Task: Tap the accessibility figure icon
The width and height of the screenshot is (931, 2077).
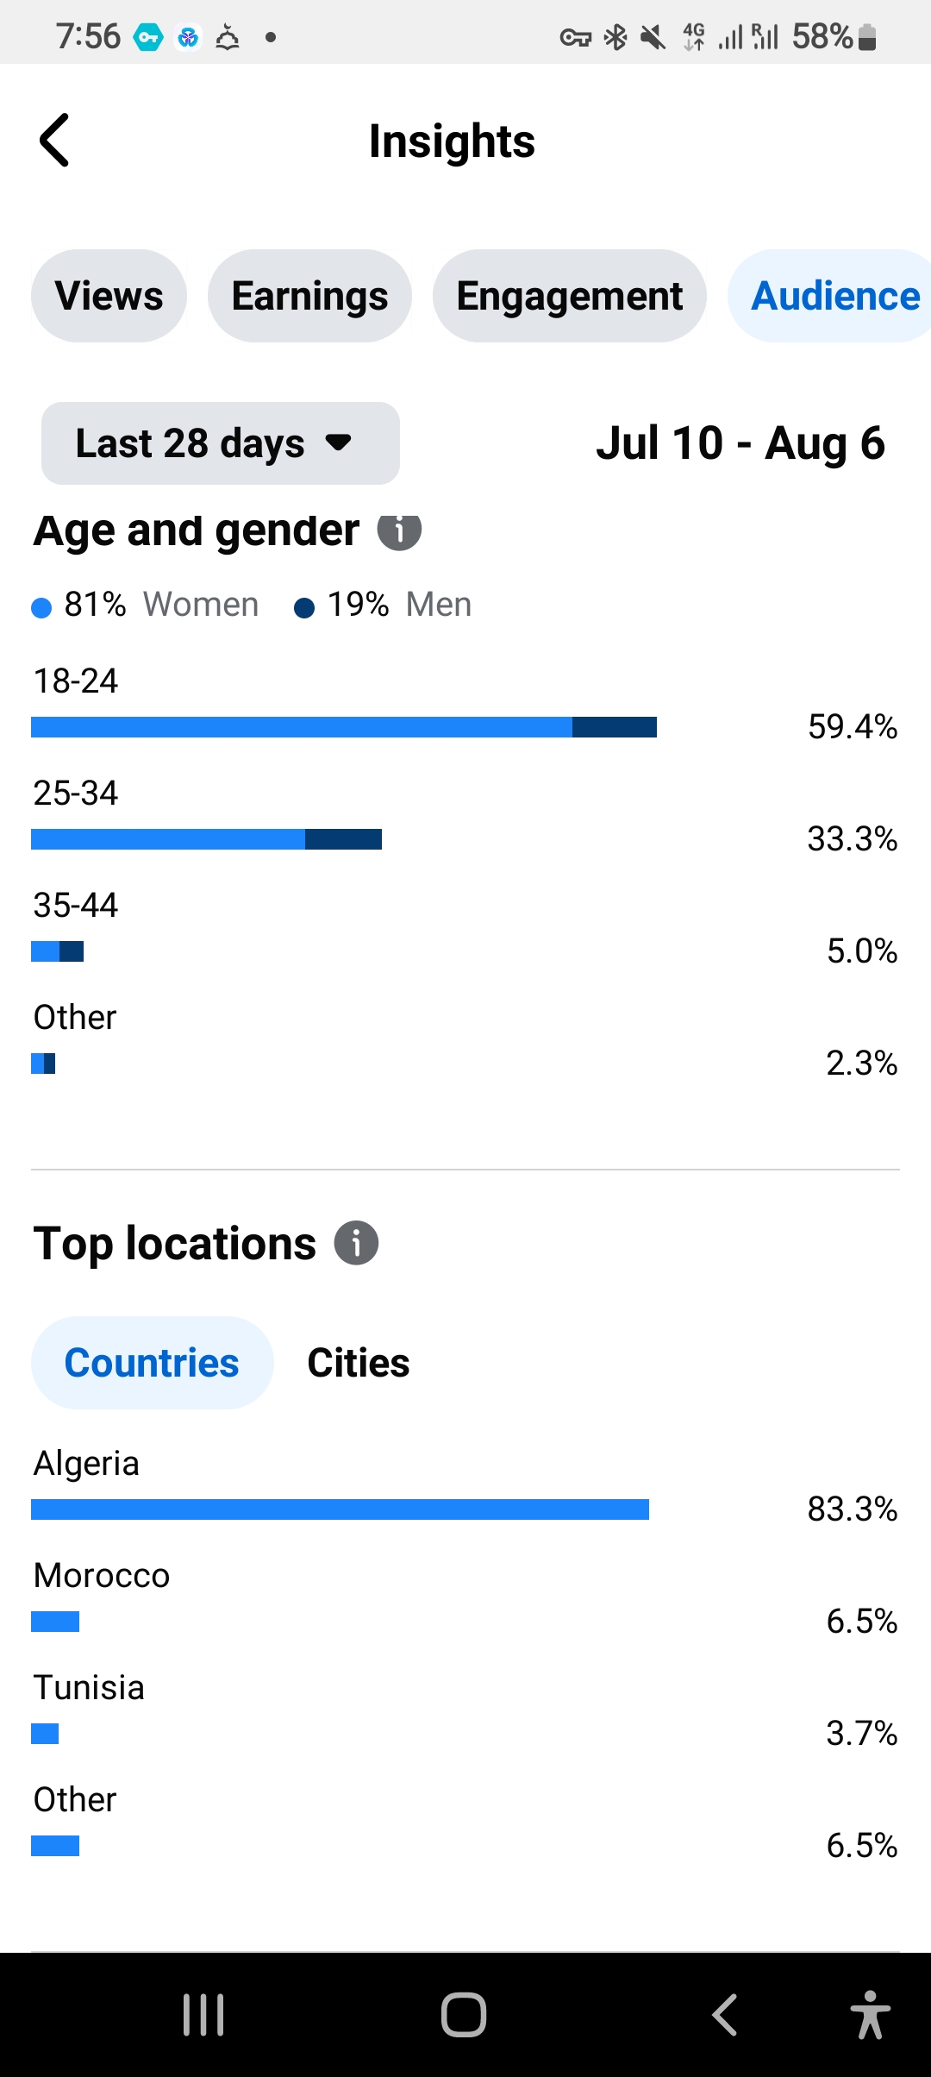Action: [x=870, y=2015]
